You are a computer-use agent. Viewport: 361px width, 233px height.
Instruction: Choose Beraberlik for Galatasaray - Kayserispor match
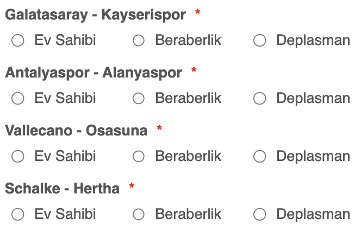tap(139, 41)
